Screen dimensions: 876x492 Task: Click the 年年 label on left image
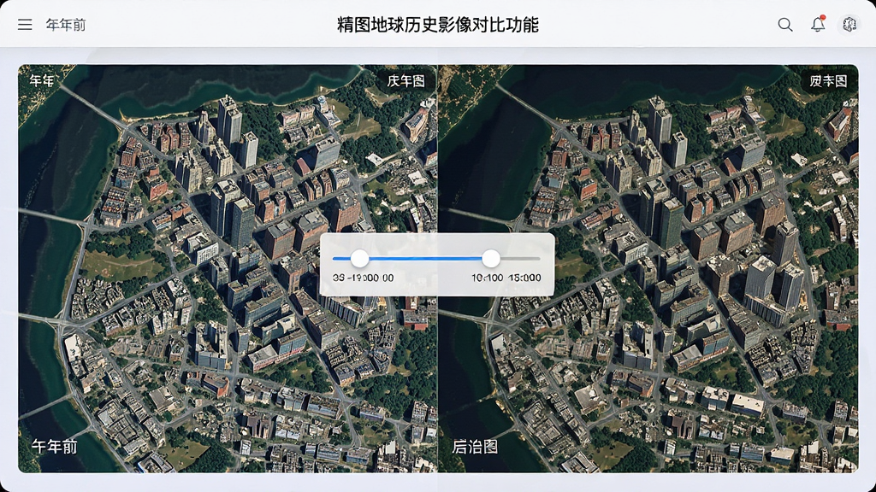(x=42, y=81)
